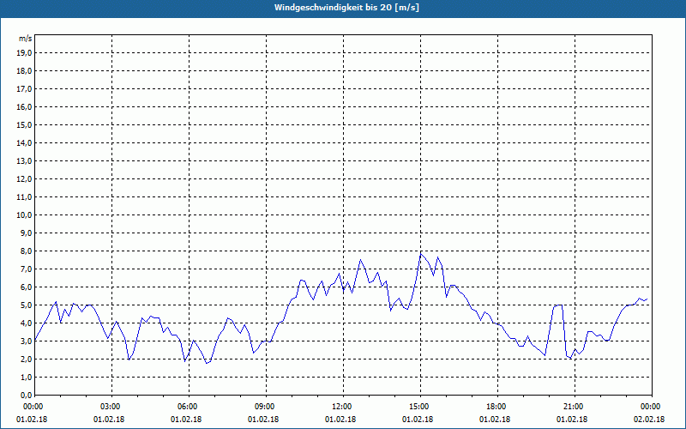The height and width of the screenshot is (429, 686).
Task: Click the '6,0' y-axis value
Action: point(27,287)
